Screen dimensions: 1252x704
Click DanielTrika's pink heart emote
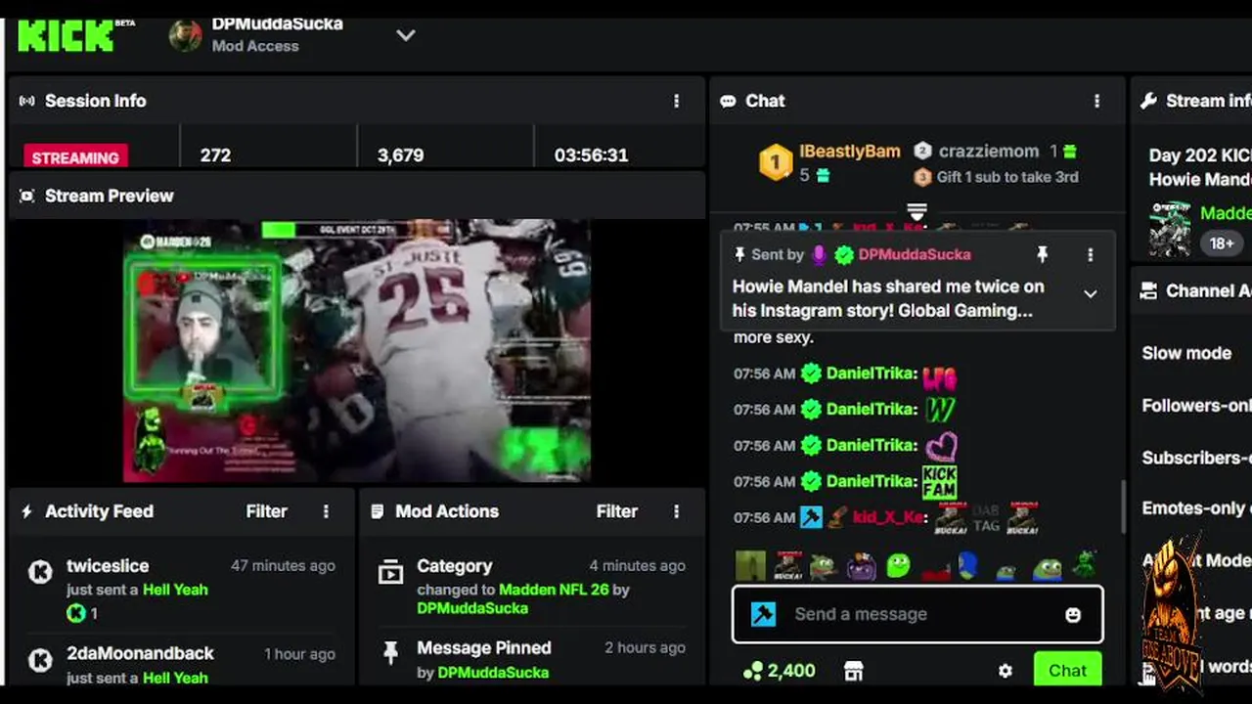pos(941,446)
